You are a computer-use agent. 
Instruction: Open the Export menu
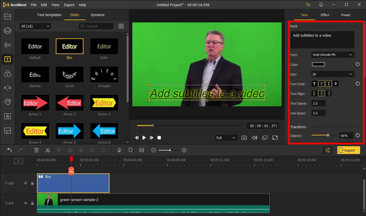coord(69,4)
